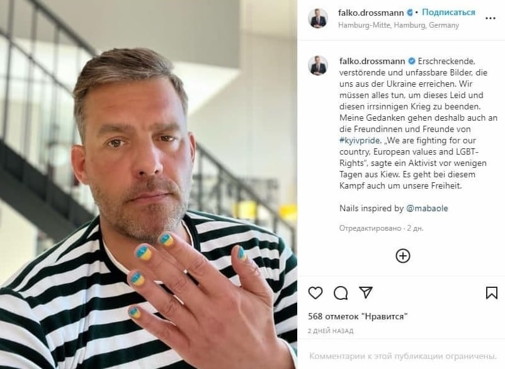Share post via paper plane icon
The width and height of the screenshot is (505, 369).
[x=366, y=292]
